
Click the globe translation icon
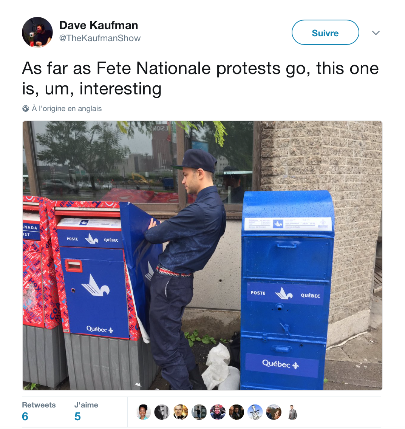tap(26, 109)
